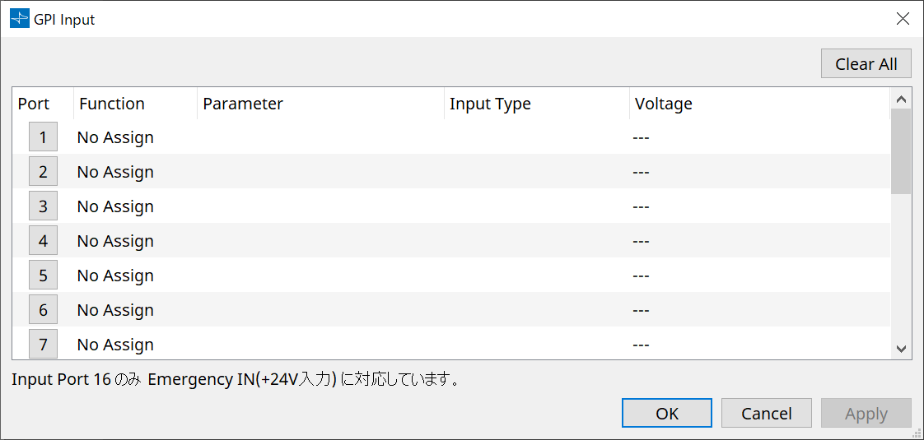Click the Port 1 number button
This screenshot has height=440, width=924.
pos(43,137)
